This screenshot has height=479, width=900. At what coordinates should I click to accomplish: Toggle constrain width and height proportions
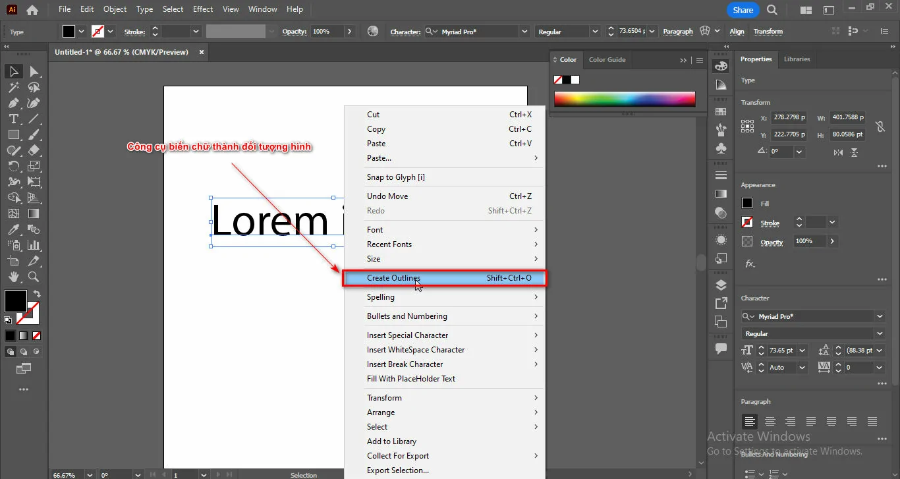tap(880, 127)
